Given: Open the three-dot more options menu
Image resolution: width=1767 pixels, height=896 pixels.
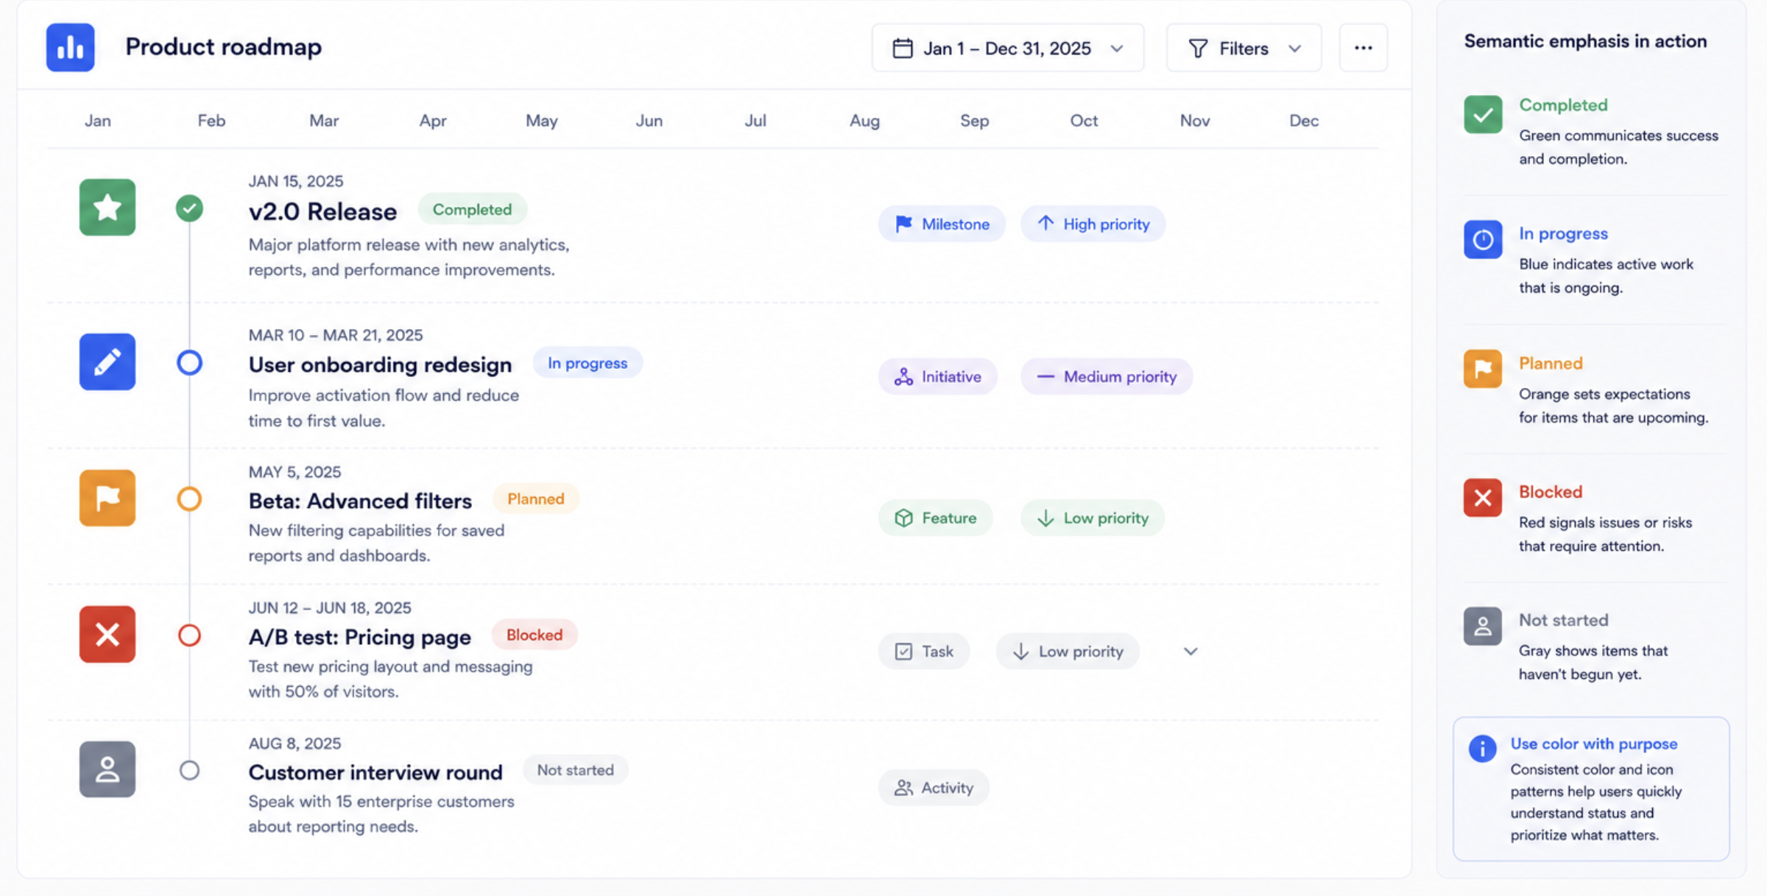Looking at the screenshot, I should point(1363,48).
